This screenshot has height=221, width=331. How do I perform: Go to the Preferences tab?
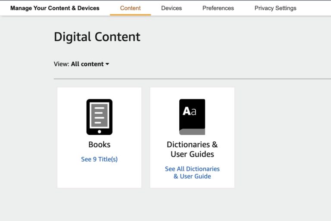[x=218, y=8]
